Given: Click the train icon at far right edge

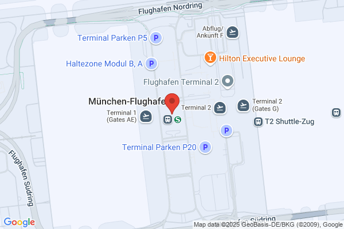Looking at the screenshot, I should point(336,113).
